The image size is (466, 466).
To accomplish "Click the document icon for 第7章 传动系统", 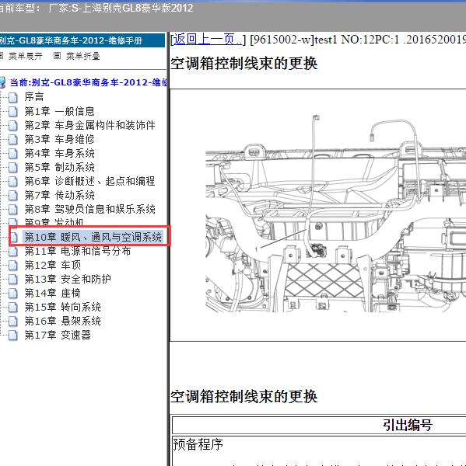I will click(12, 195).
